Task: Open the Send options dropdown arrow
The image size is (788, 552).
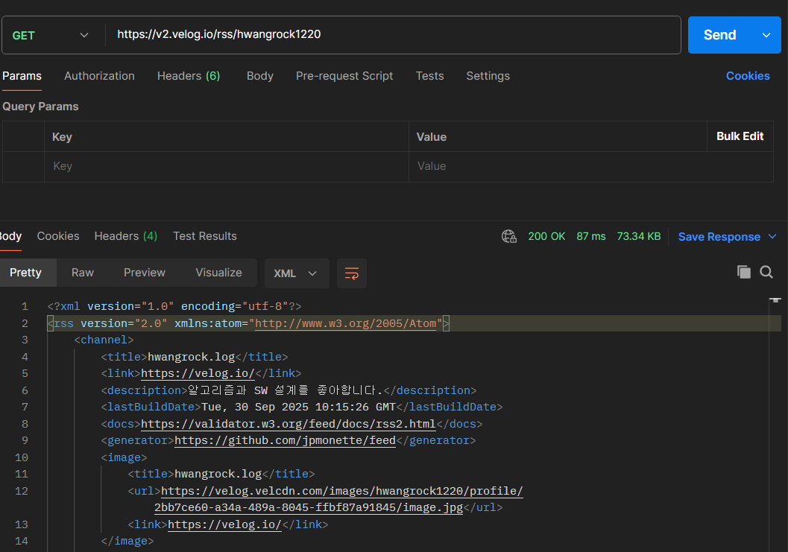Action: pyautogui.click(x=766, y=35)
